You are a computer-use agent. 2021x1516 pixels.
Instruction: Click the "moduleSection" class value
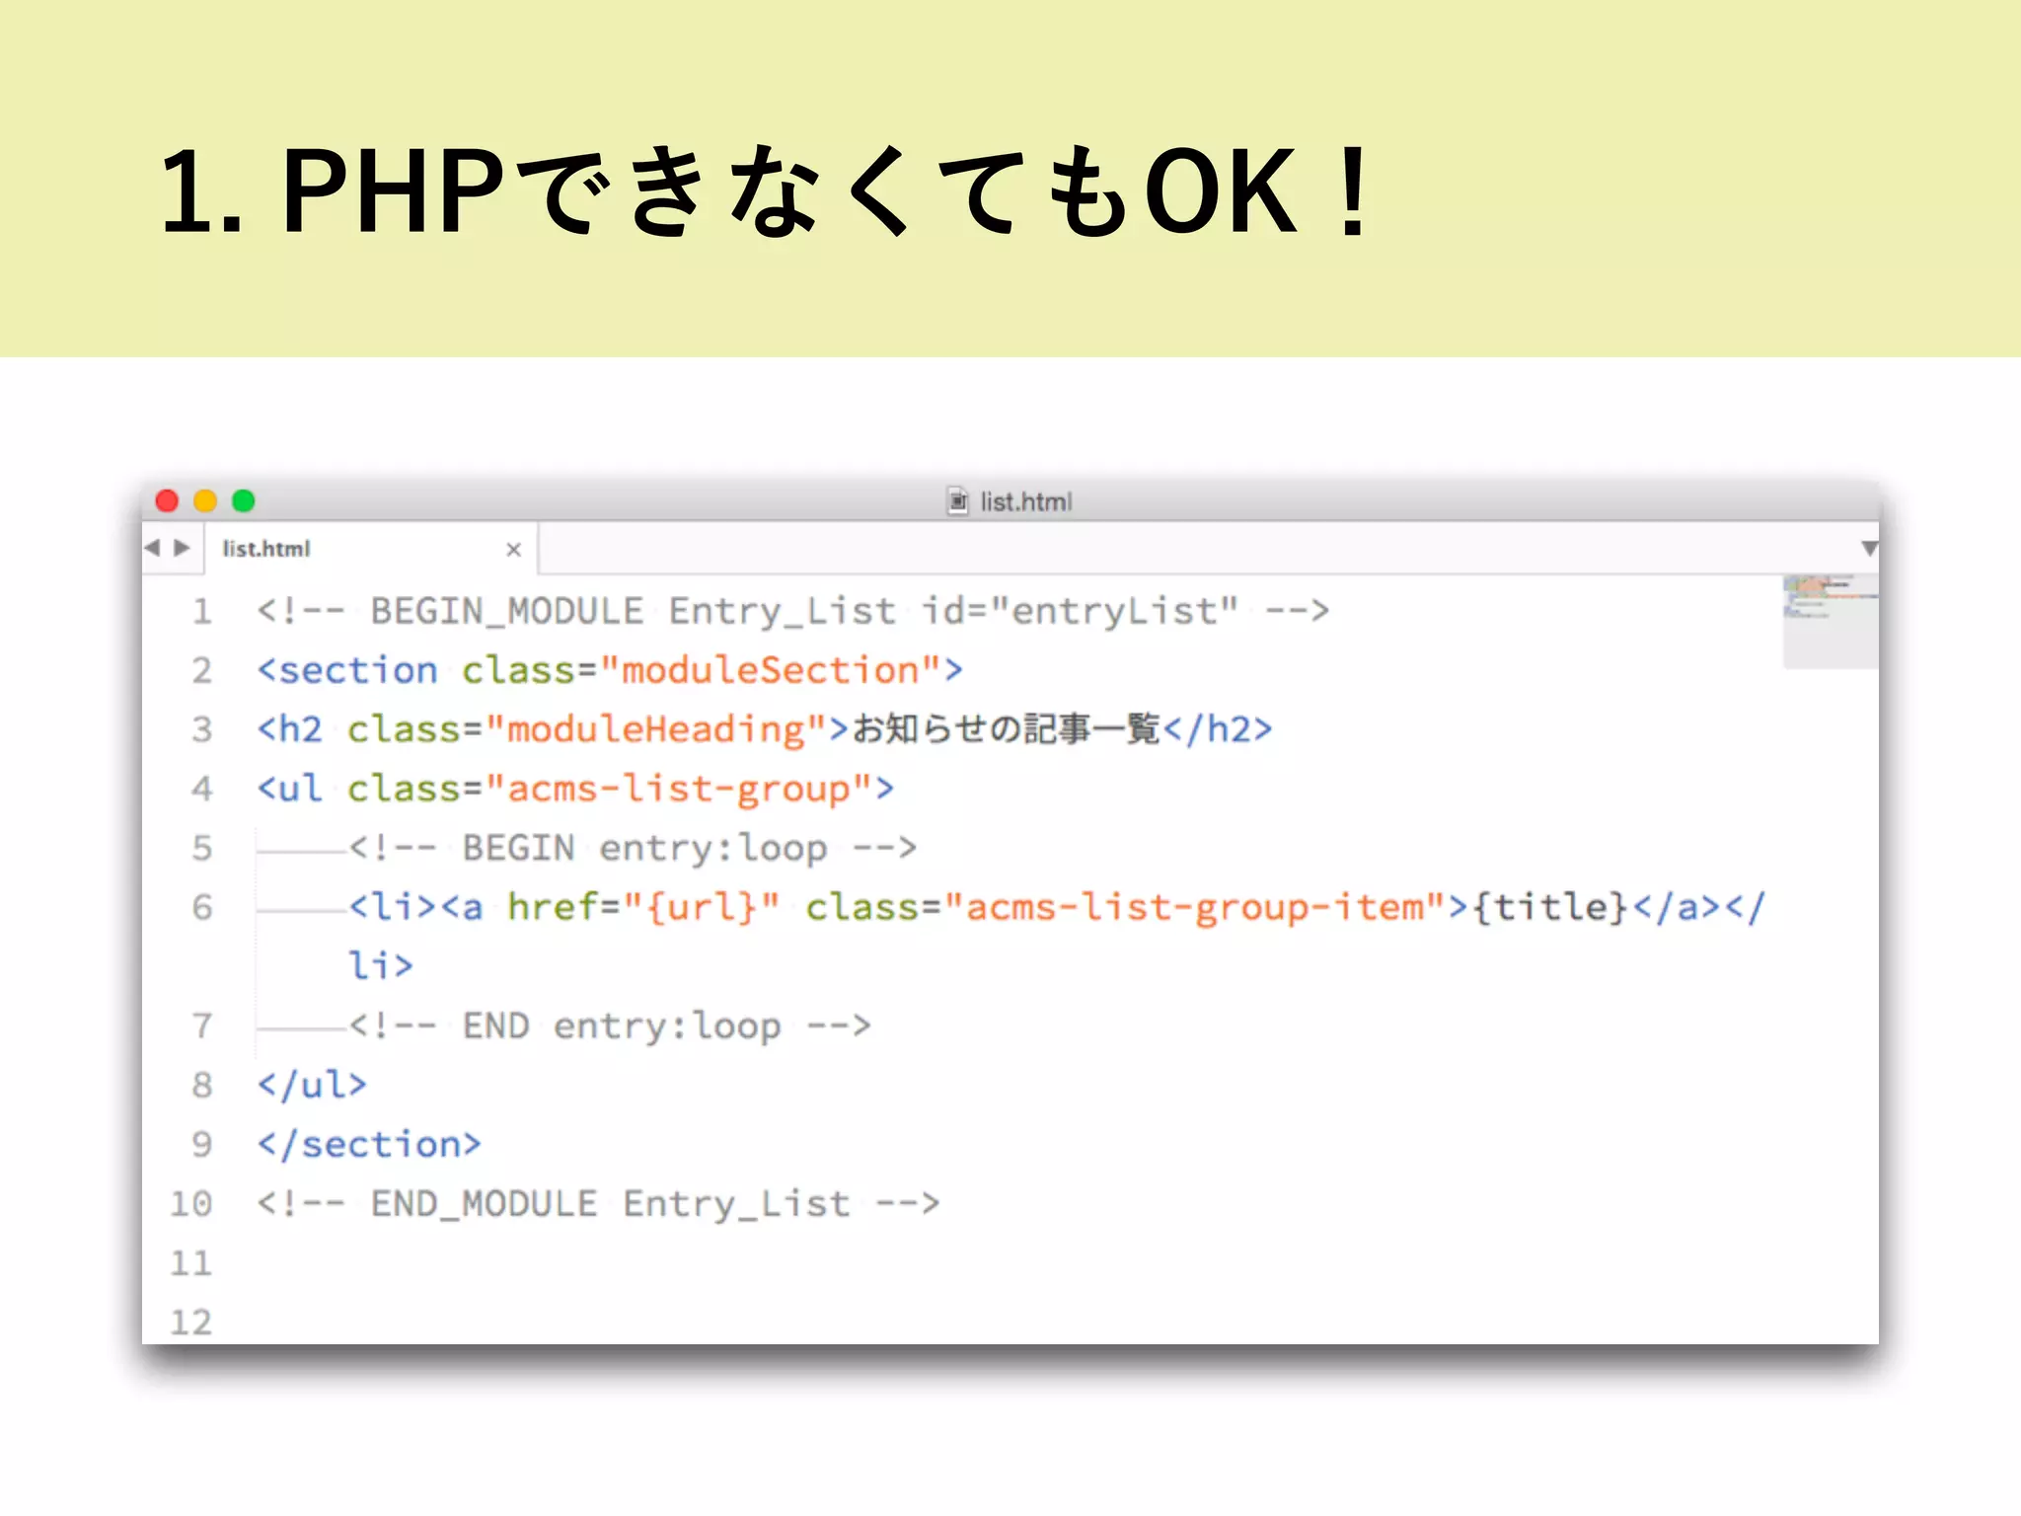click(x=770, y=670)
